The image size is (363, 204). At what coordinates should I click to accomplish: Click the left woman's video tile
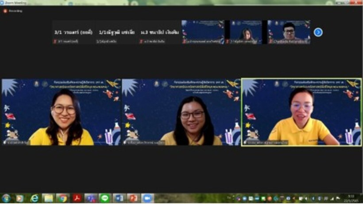tap(61, 112)
